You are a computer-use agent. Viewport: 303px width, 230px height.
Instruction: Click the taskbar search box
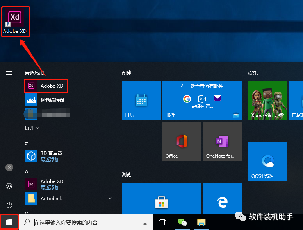pos(86,222)
